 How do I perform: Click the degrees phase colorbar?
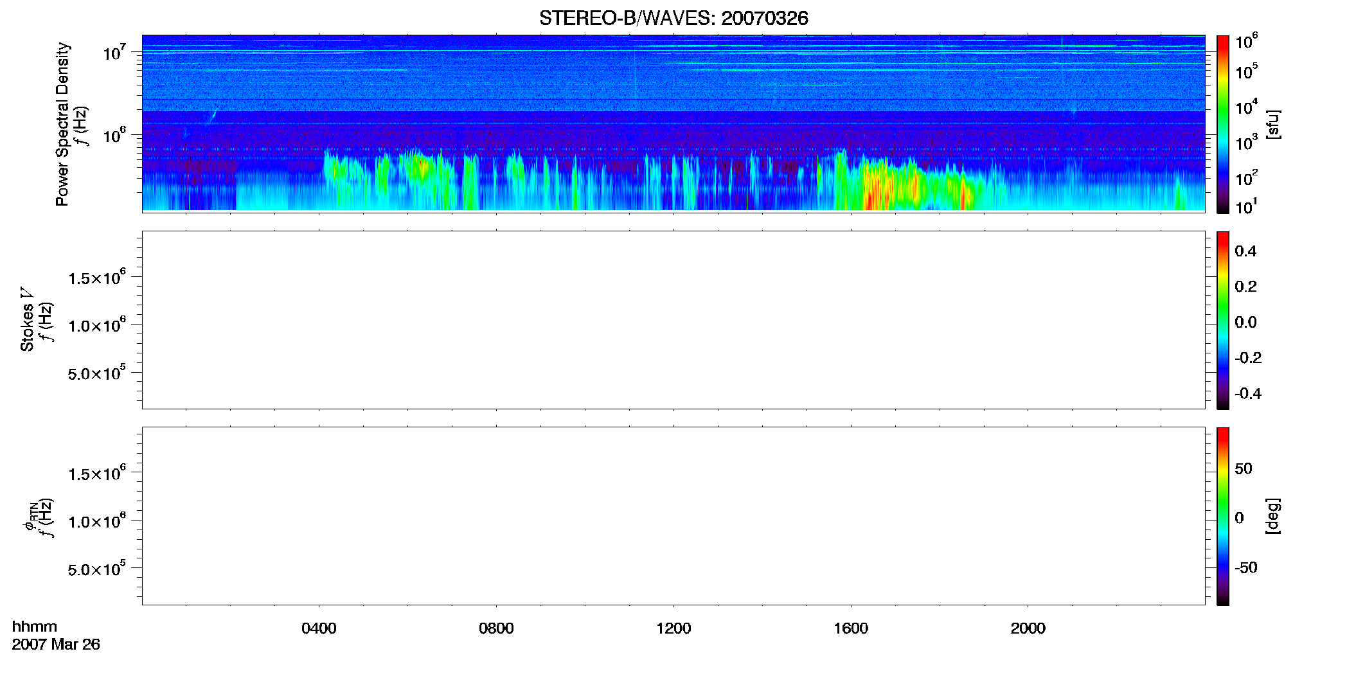coord(1223,516)
